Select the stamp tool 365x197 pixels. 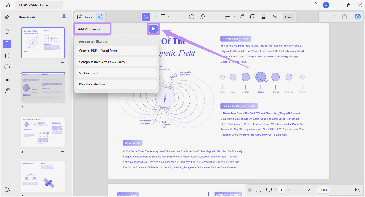click(263, 17)
